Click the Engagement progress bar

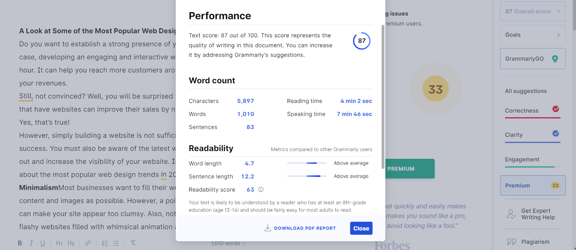pos(533,167)
